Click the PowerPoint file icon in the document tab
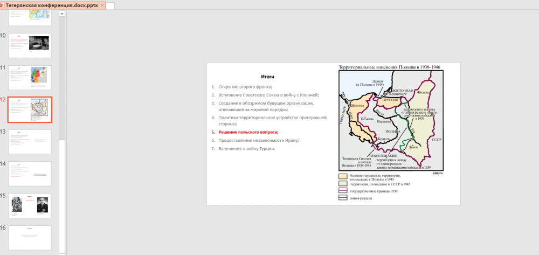 click(x=2, y=5)
